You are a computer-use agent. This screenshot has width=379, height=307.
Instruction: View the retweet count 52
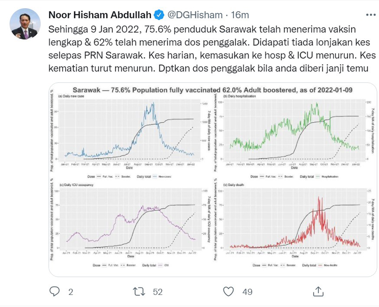point(158,292)
